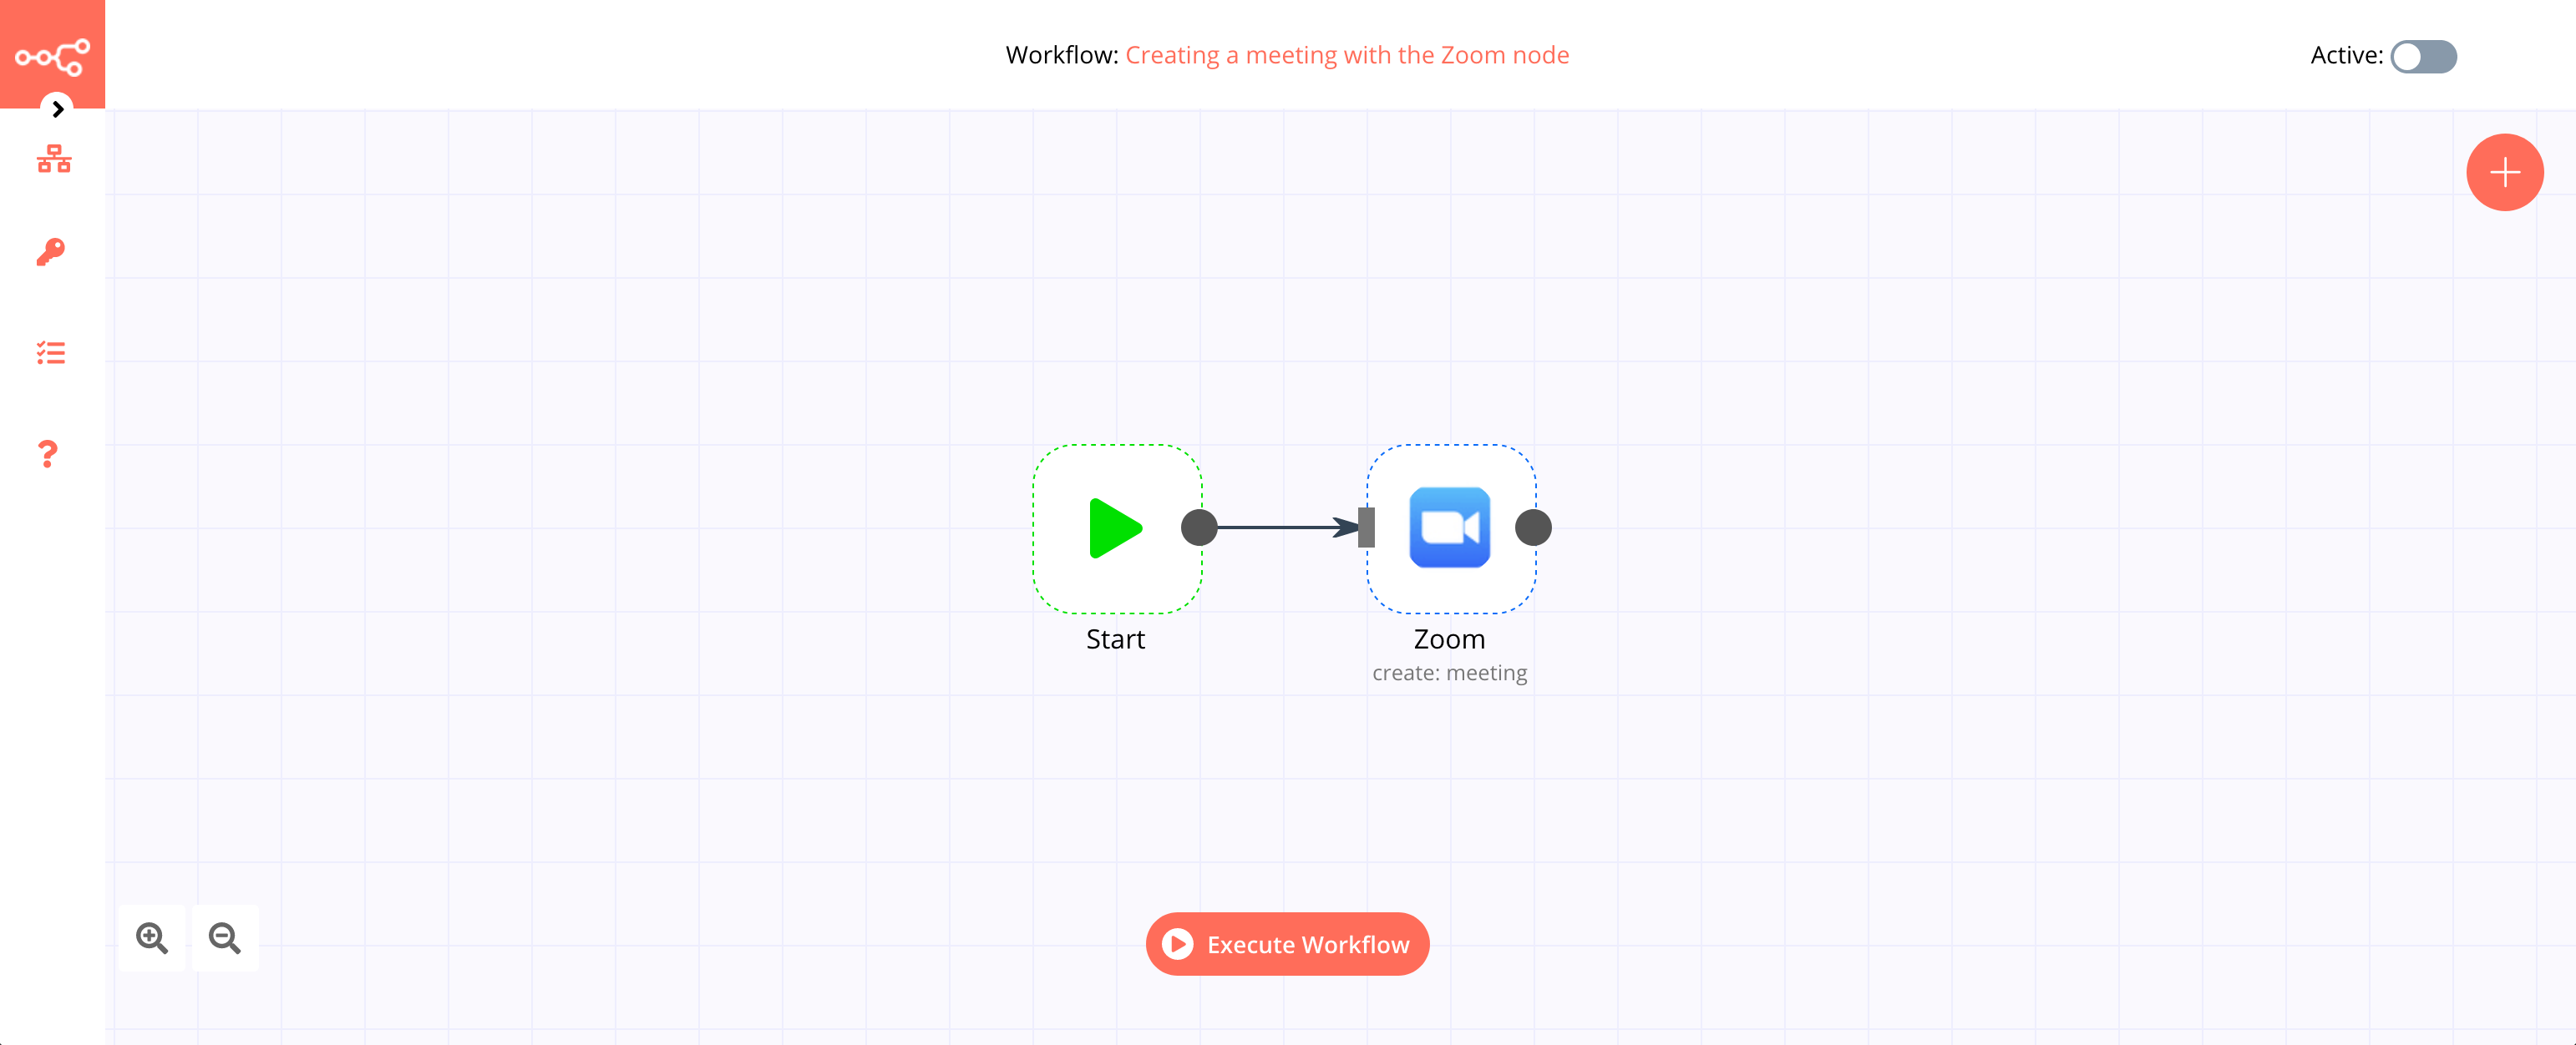Click the credentials key icon
This screenshot has width=2576, height=1045.
pyautogui.click(x=53, y=255)
